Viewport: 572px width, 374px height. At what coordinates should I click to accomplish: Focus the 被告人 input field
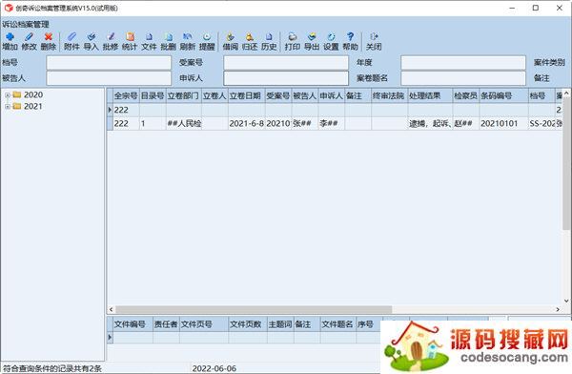click(x=109, y=78)
